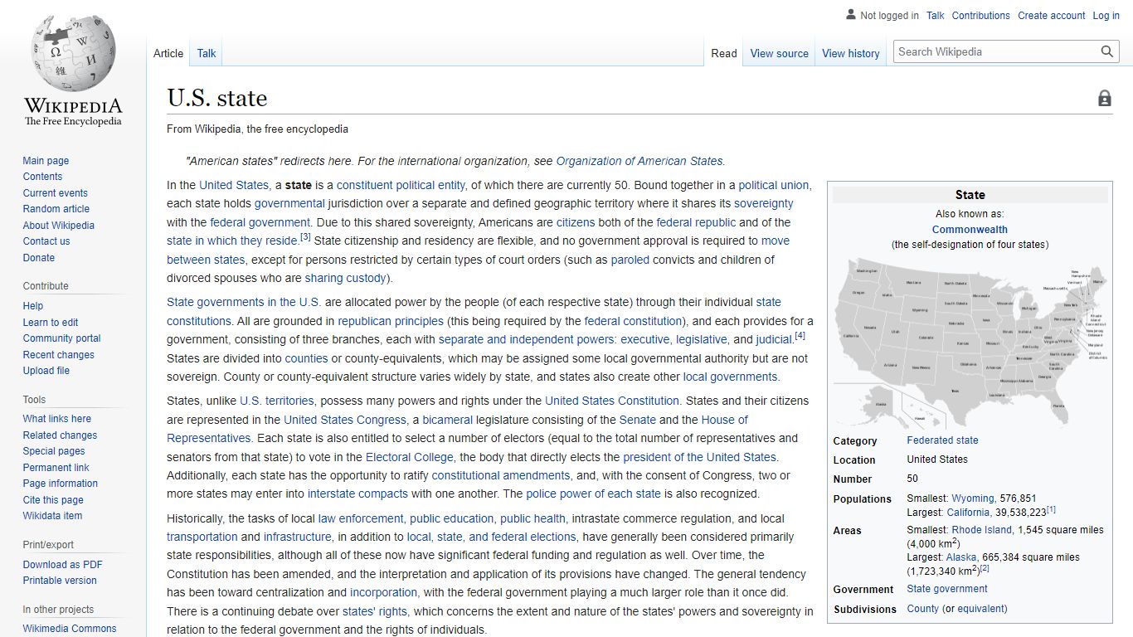Viewport: 1133px width, 637px height.
Task: Click Donate in the sidebar
Action: coord(39,258)
